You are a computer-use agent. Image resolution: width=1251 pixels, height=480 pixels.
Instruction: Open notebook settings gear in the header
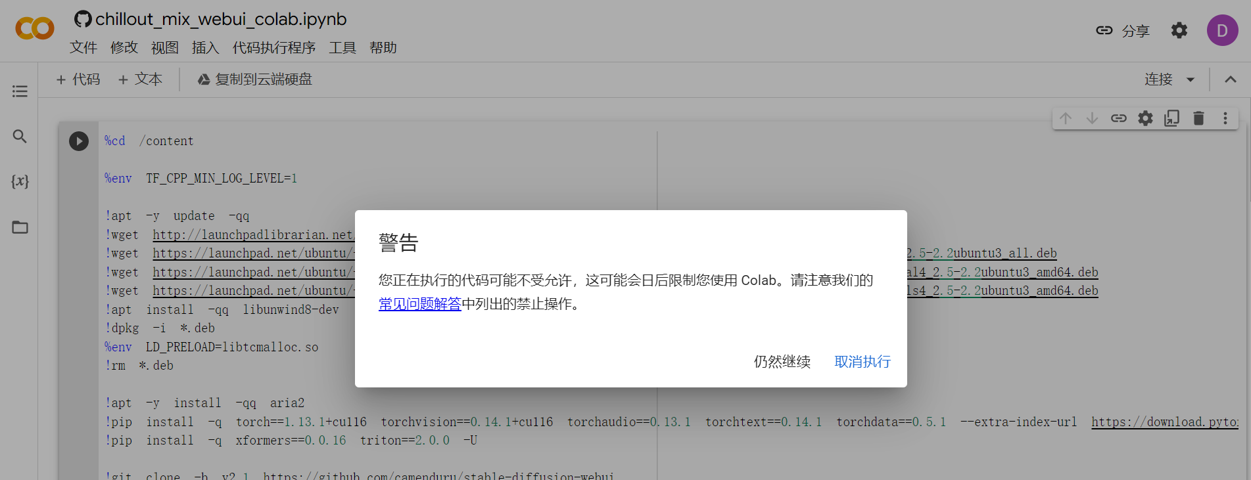(x=1179, y=30)
